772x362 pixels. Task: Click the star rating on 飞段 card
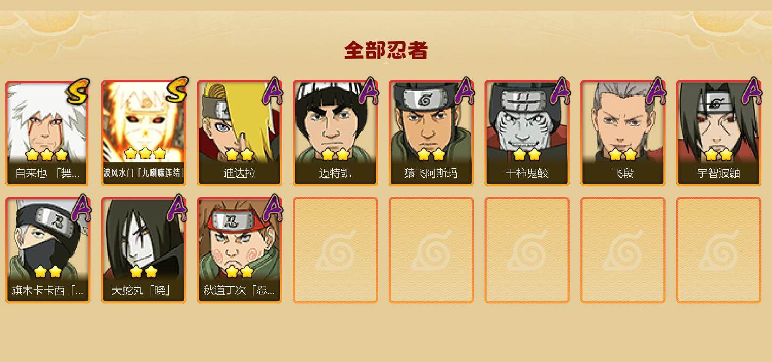click(x=623, y=155)
